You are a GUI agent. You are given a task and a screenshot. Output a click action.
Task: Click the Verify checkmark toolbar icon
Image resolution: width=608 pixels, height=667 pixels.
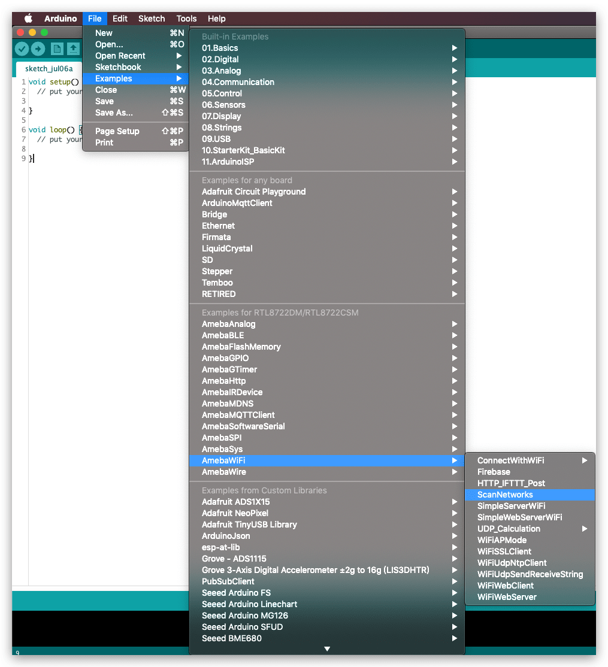(x=22, y=49)
